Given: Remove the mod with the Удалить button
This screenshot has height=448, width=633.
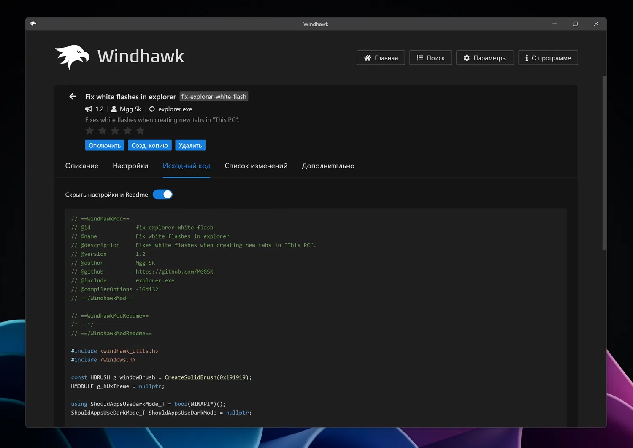Looking at the screenshot, I should click(190, 145).
